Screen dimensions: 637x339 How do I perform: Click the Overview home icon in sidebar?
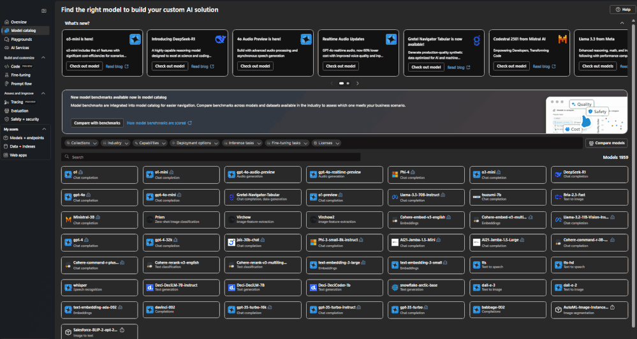6,22
